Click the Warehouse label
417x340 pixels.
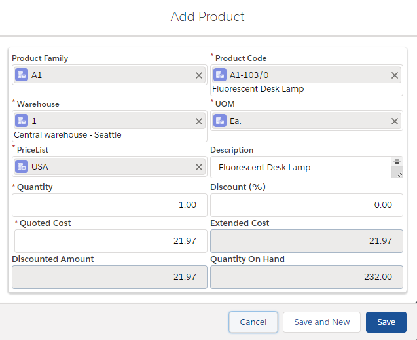point(38,104)
